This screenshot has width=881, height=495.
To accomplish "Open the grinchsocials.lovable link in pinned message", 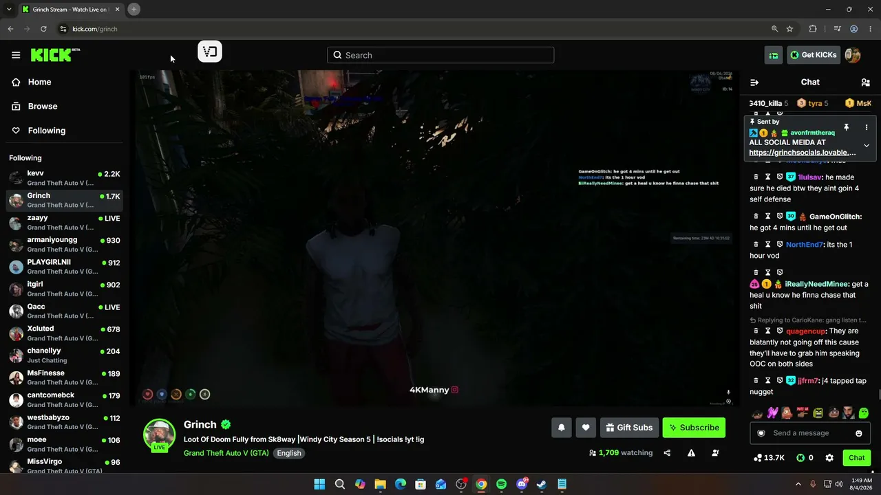I will tap(803, 153).
